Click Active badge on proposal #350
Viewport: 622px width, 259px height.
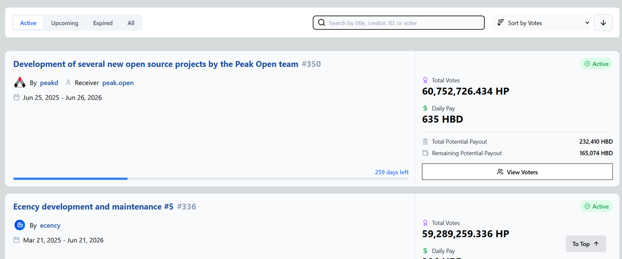click(x=596, y=64)
